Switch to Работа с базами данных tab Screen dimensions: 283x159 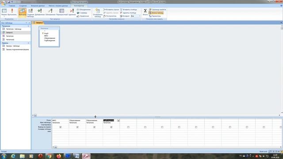click(58, 6)
